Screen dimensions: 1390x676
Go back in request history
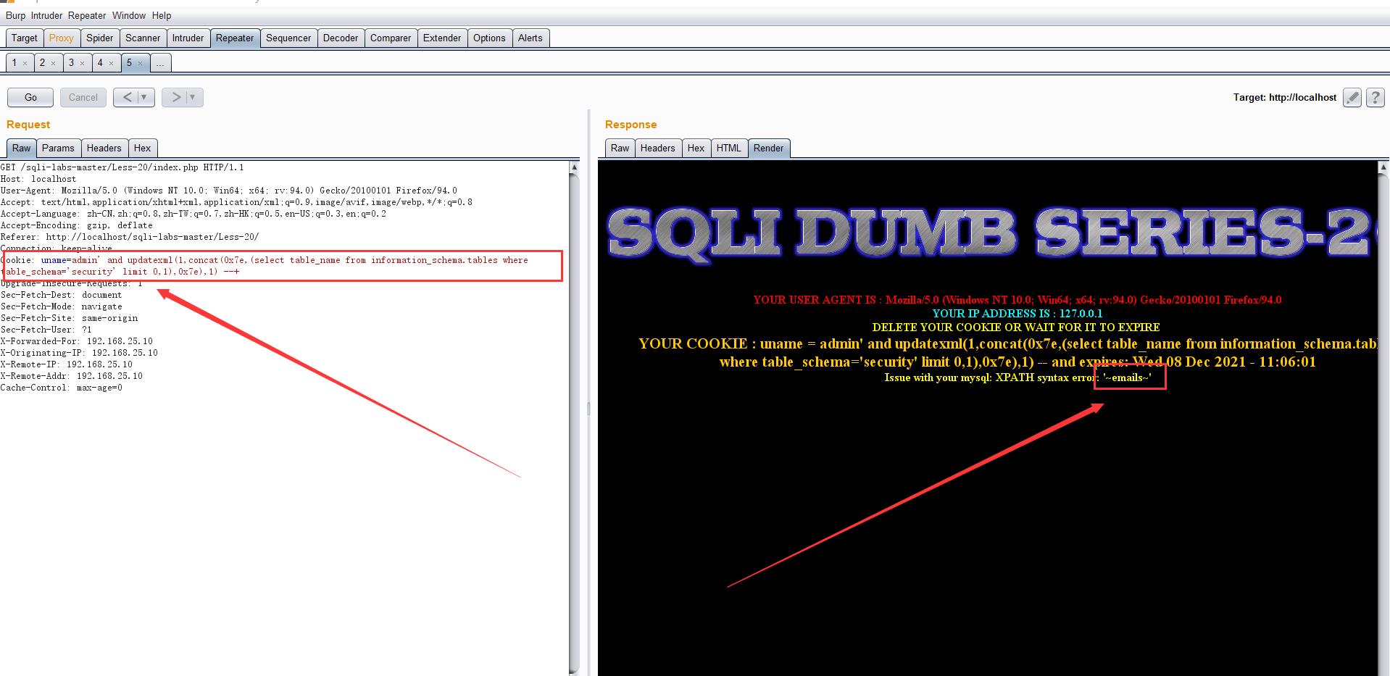127,97
